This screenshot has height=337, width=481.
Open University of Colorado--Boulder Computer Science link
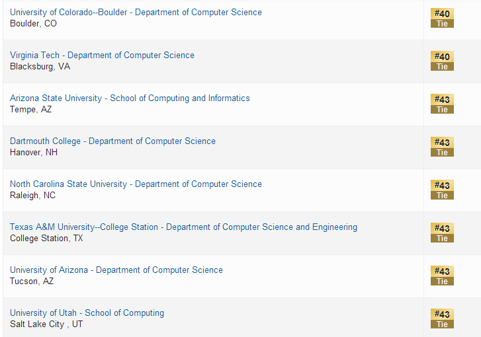pos(136,13)
